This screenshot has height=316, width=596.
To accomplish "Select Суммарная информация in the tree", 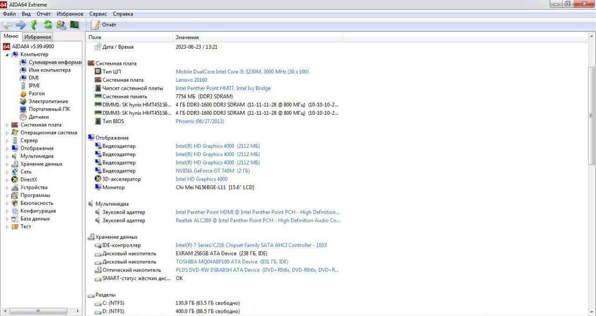I will click(x=55, y=62).
